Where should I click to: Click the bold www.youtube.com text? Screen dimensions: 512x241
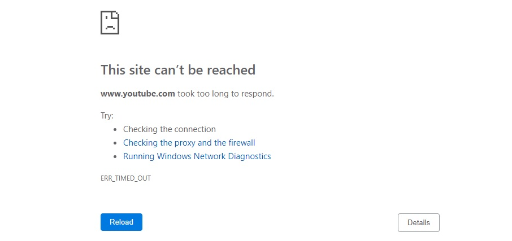pyautogui.click(x=138, y=94)
